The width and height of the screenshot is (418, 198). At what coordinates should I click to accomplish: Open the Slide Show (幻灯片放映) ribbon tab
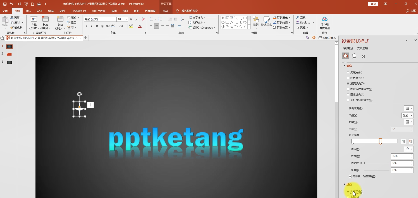click(99, 11)
